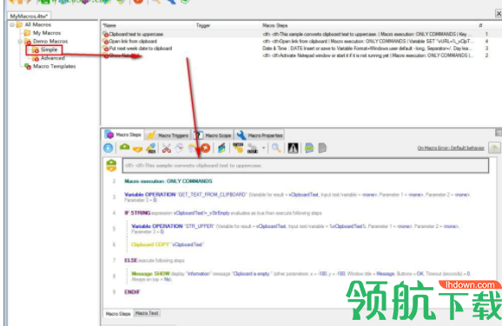
Task: Select step 4 IF STRING expression
Action: click(x=223, y=213)
